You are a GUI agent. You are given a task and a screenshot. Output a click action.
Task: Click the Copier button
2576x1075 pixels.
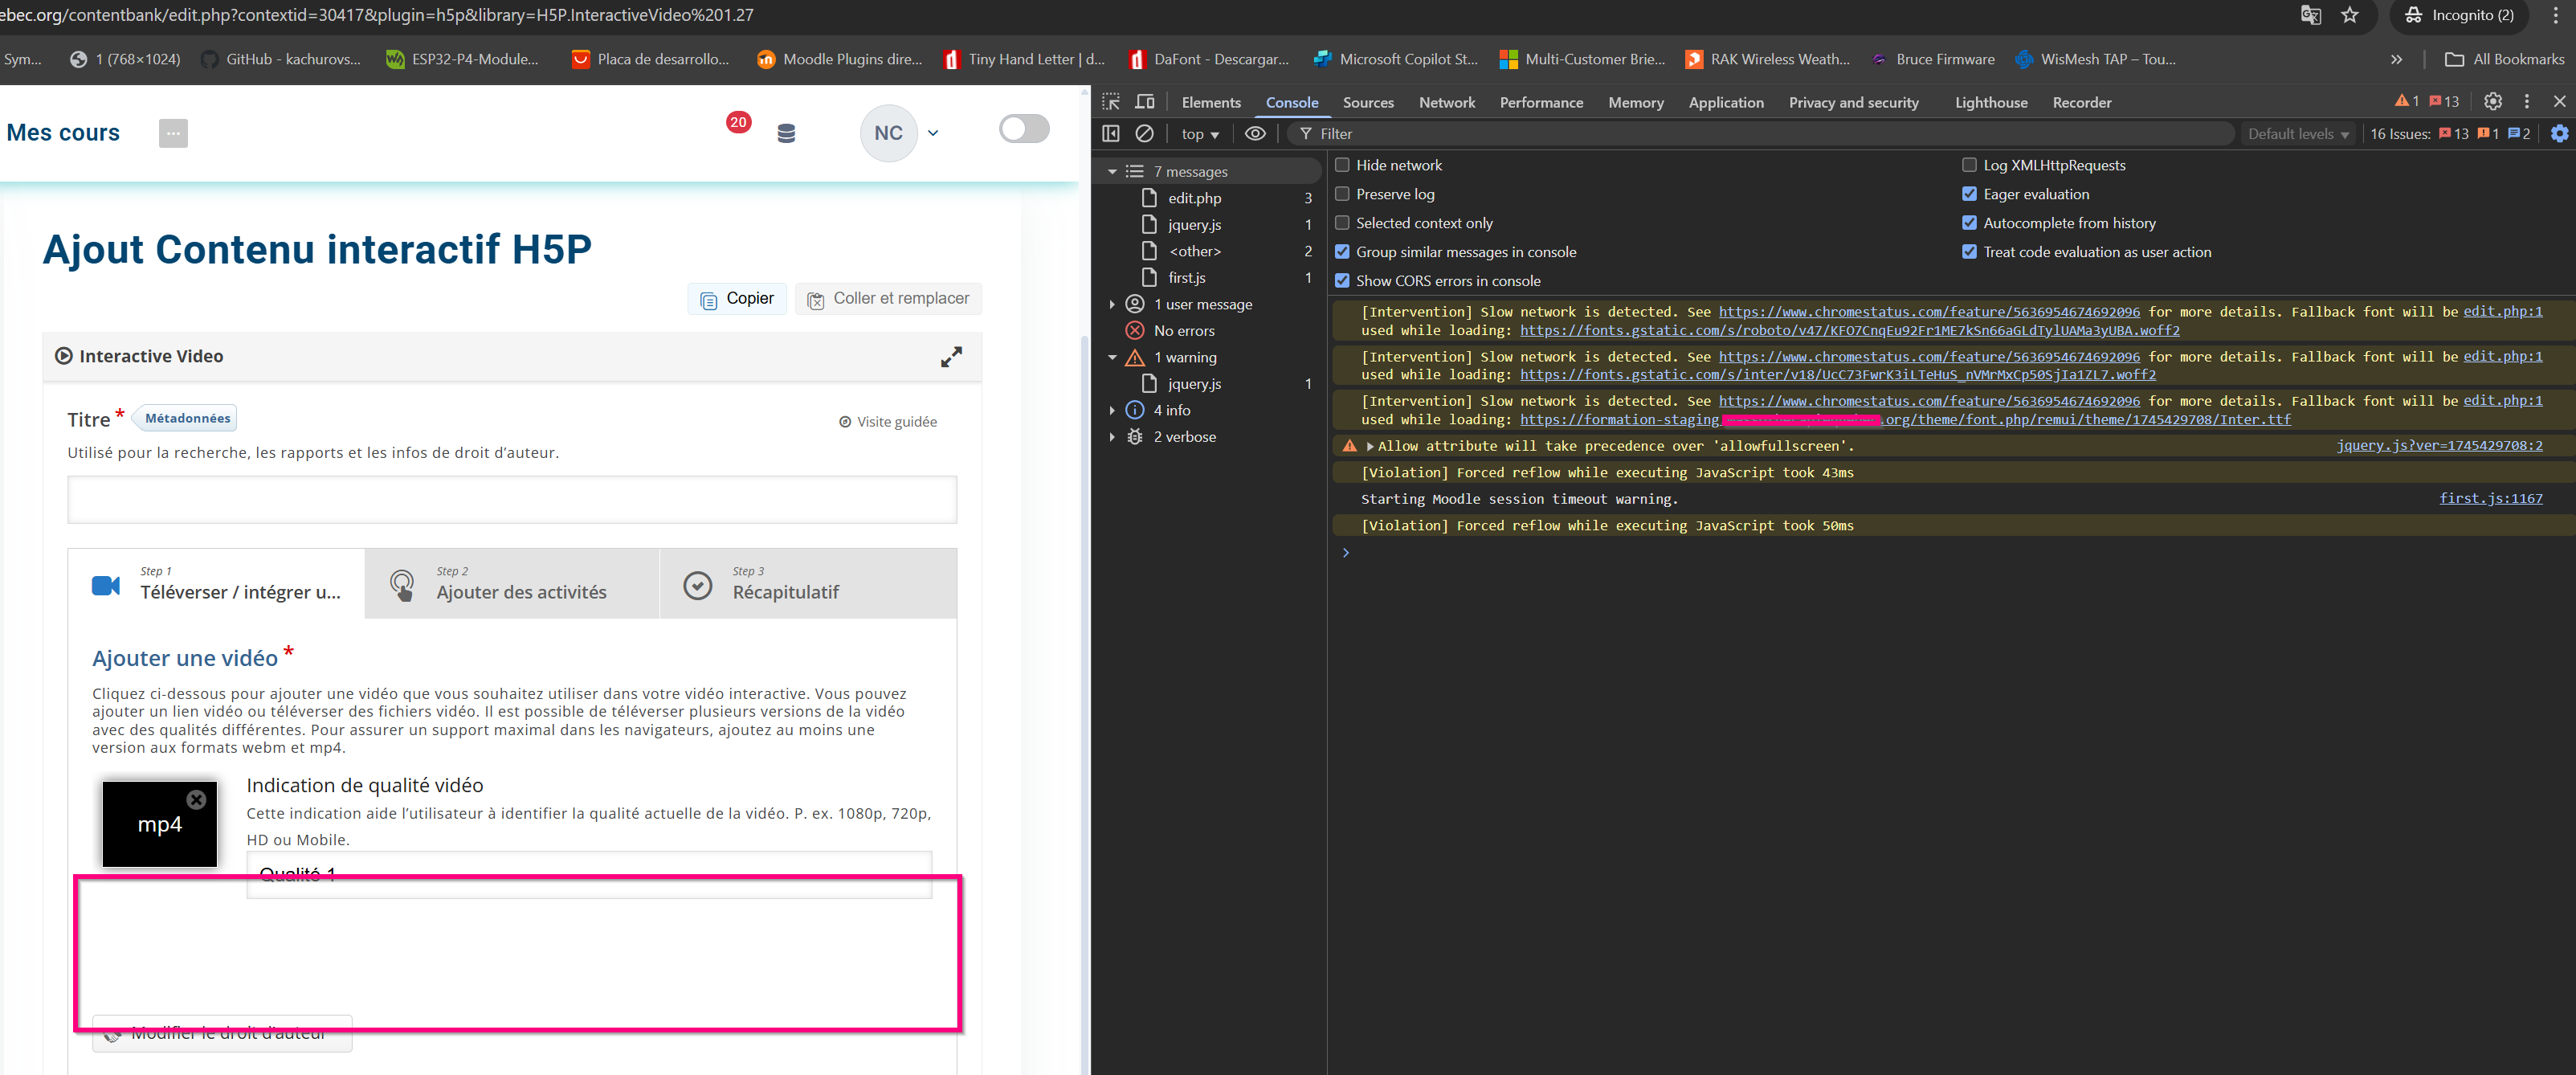(x=737, y=299)
